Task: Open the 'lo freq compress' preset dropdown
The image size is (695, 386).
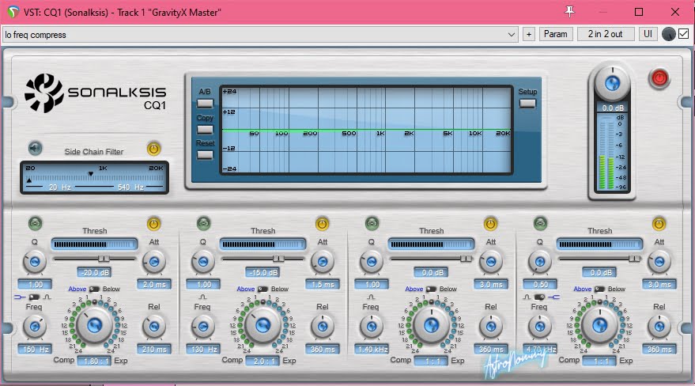Action: [260, 34]
